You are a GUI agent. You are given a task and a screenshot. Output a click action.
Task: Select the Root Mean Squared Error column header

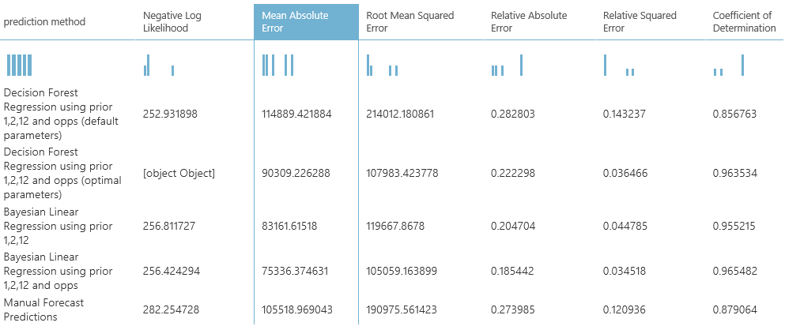pos(412,22)
